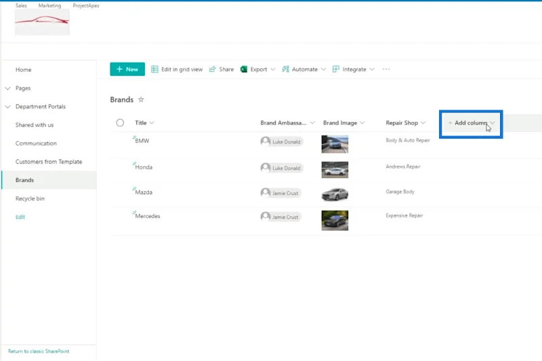
Task: Click the Integrate icon
Action: pos(335,70)
